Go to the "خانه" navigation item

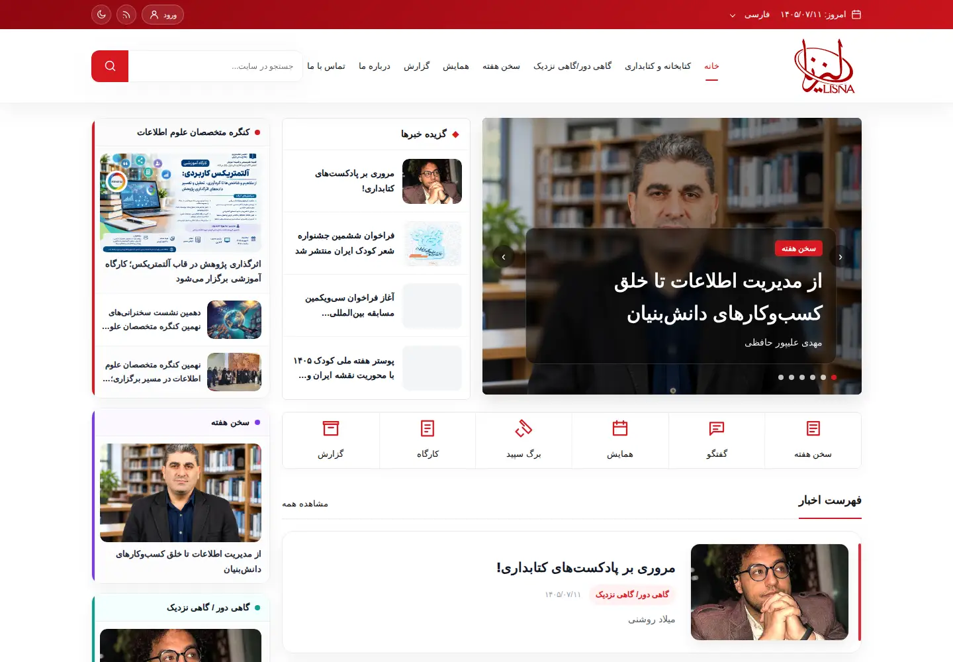[x=711, y=66]
